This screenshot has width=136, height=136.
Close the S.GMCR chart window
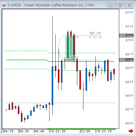[x=129, y=5]
